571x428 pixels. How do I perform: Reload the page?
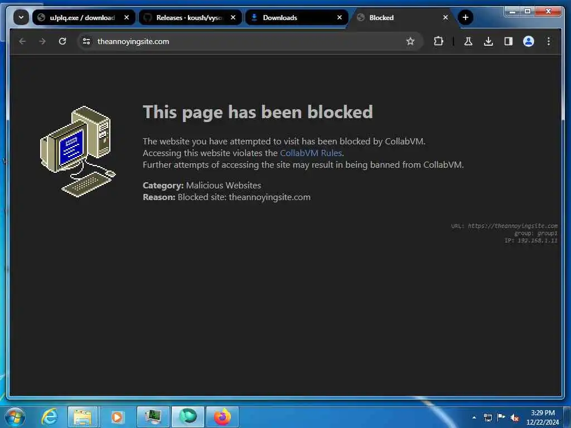[62, 41]
